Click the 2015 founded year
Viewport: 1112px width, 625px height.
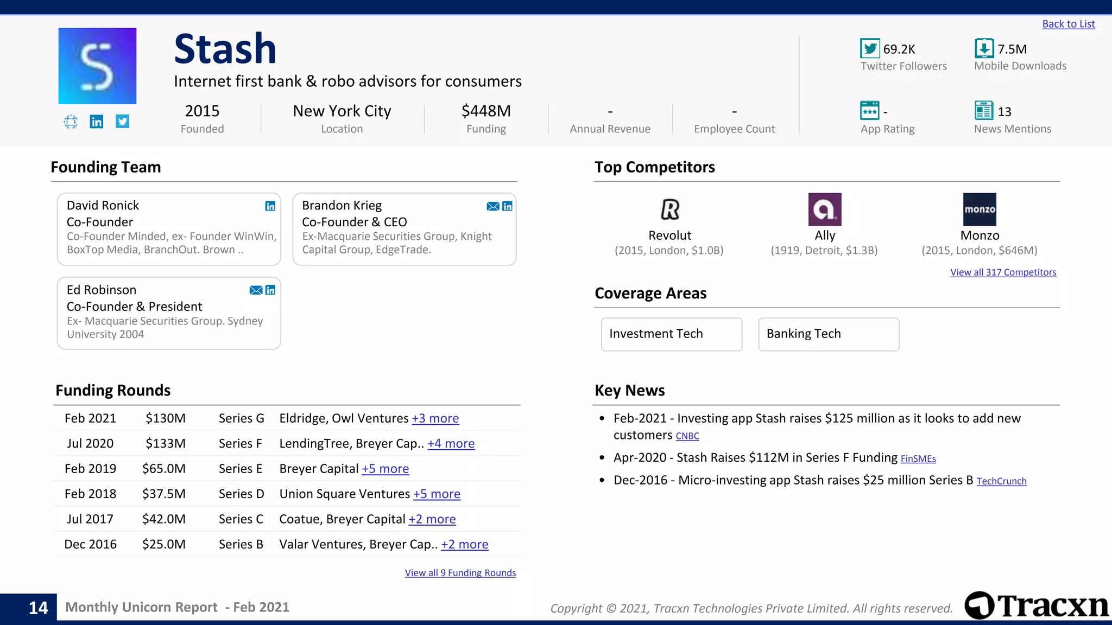tap(202, 111)
